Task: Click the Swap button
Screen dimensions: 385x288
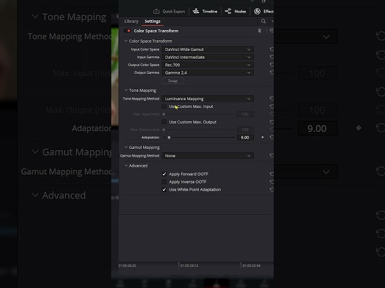Action: (173, 81)
